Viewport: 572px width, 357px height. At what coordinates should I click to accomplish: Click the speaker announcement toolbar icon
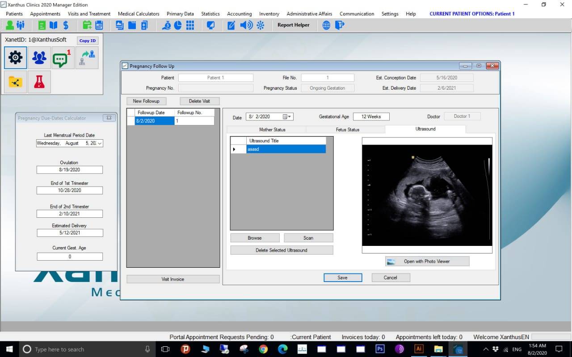246,25
